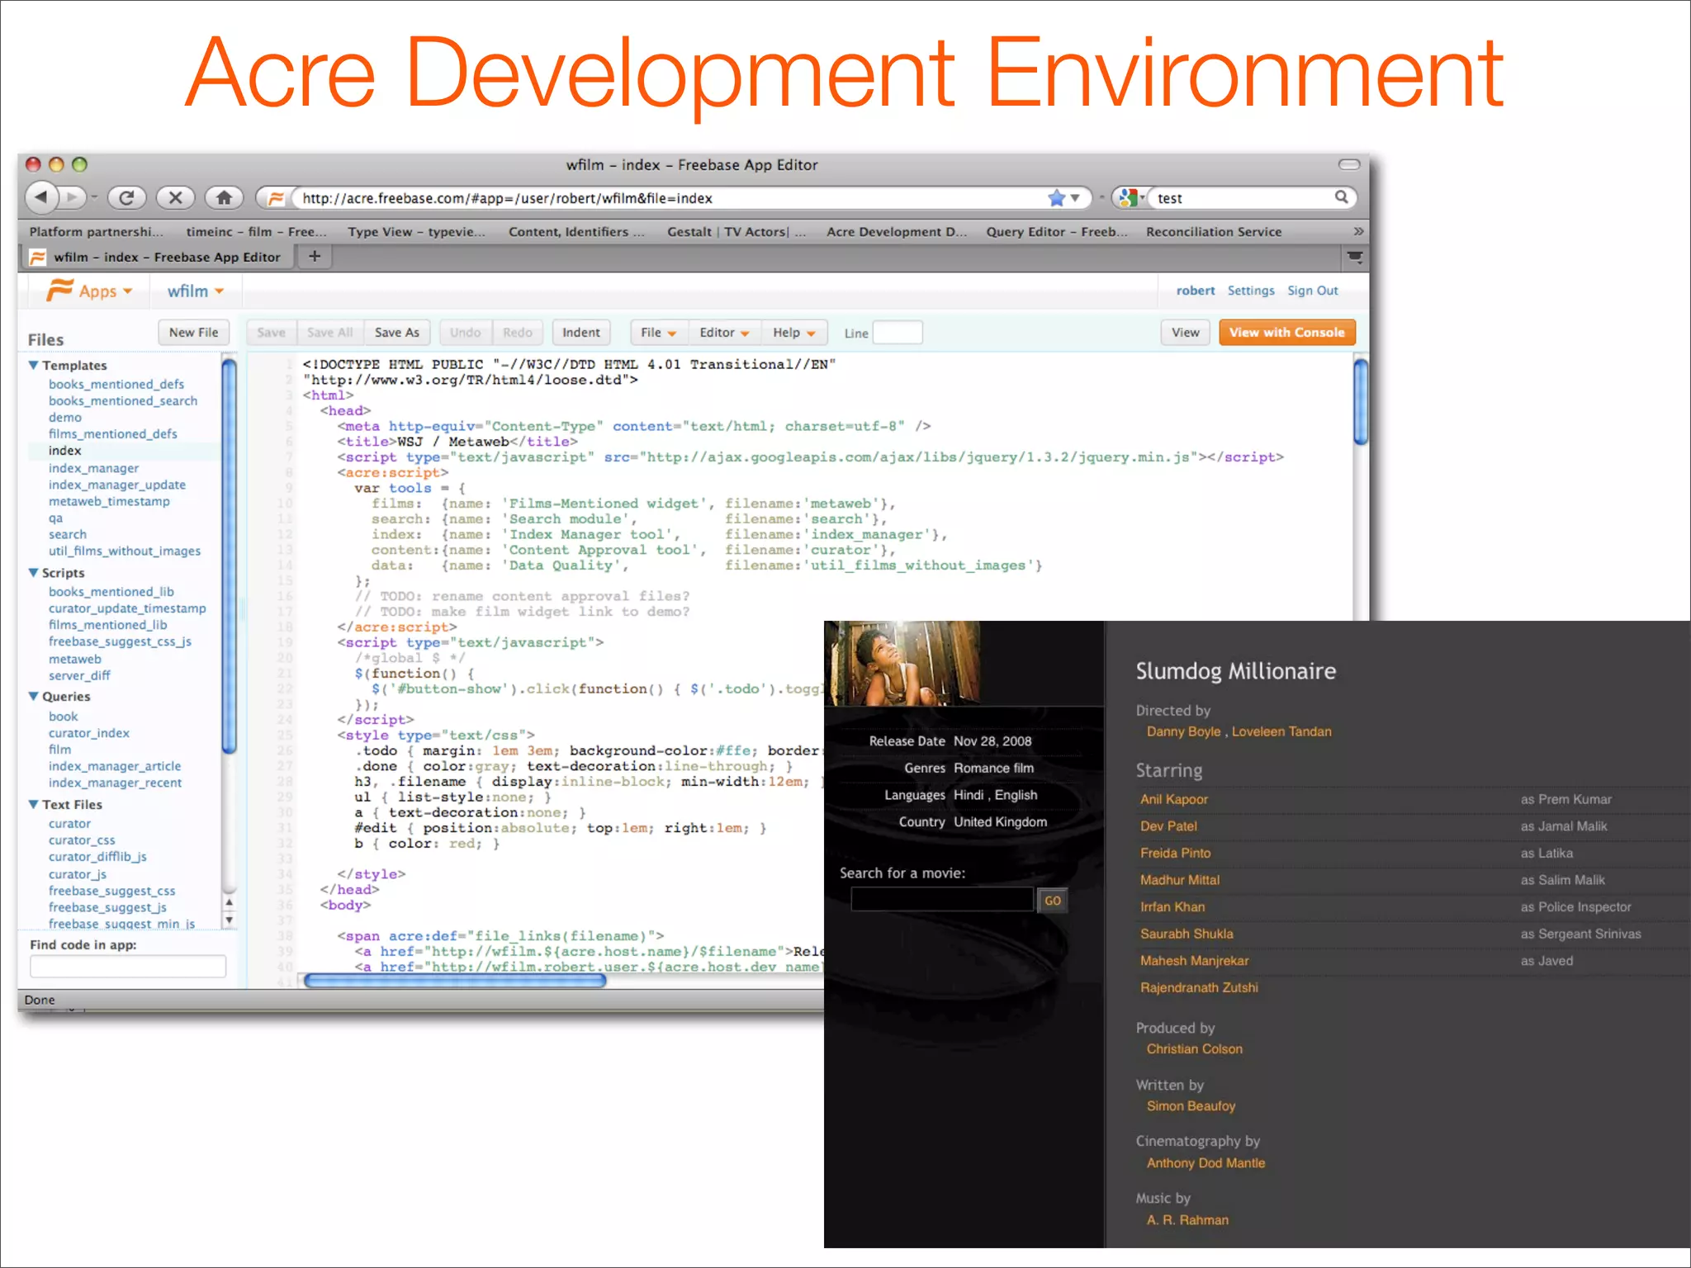This screenshot has width=1691, height=1268.
Task: Click the toolbar pill button in title bar
Action: pos(1349,164)
